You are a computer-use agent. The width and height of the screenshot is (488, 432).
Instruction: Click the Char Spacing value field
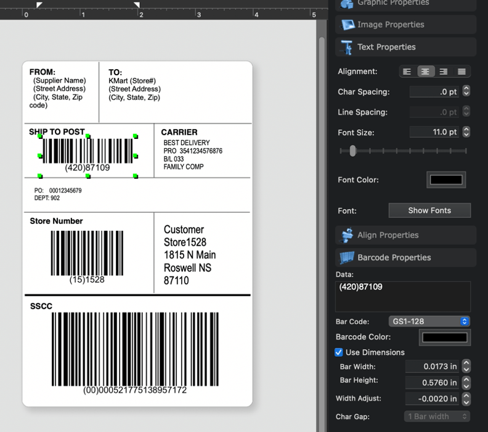click(434, 91)
